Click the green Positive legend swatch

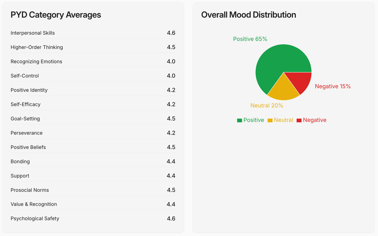click(239, 120)
